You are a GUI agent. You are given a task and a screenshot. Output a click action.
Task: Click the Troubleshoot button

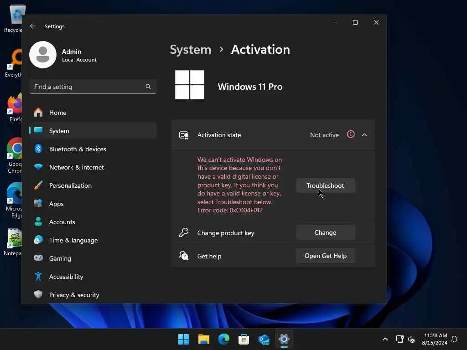point(325,185)
